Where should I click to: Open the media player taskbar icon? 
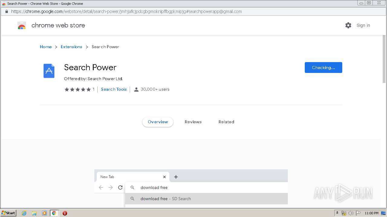pos(44,213)
